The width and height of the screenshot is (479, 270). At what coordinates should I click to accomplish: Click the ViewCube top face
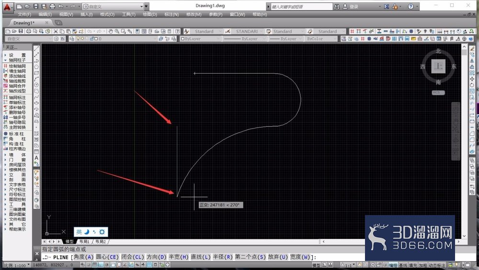(438, 66)
